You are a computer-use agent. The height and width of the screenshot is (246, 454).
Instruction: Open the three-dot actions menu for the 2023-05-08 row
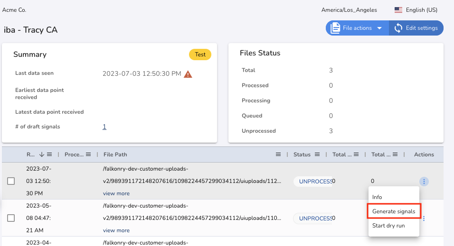pos(424,219)
